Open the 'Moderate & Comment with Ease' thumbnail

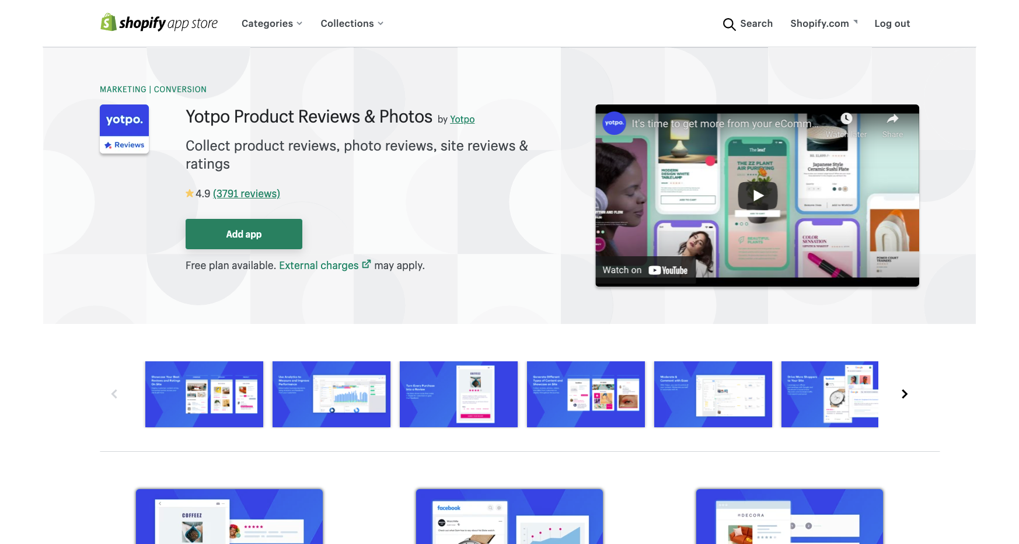coord(713,394)
